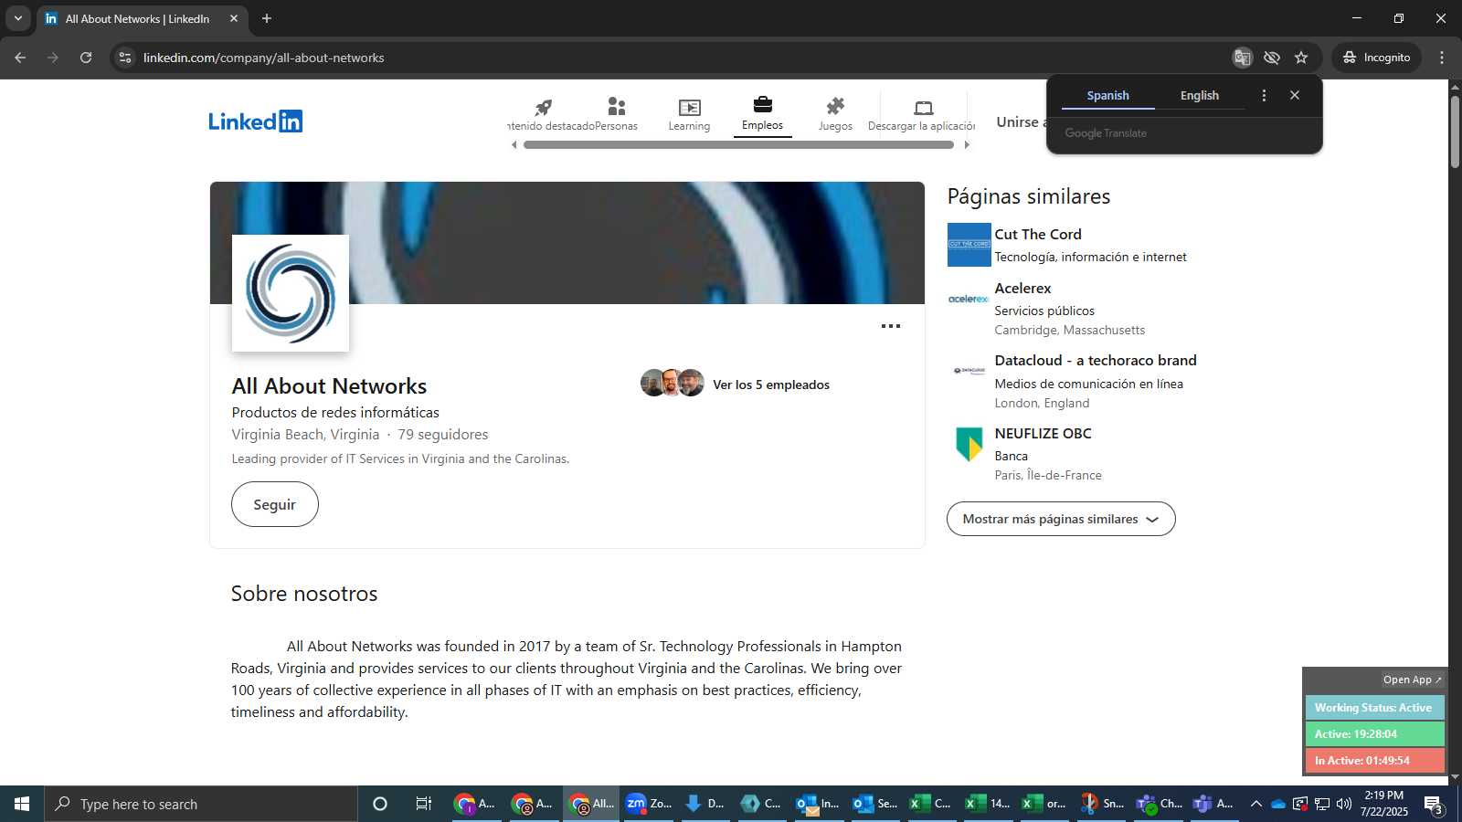Open Datacloud - a techoraco brand page

click(1096, 361)
